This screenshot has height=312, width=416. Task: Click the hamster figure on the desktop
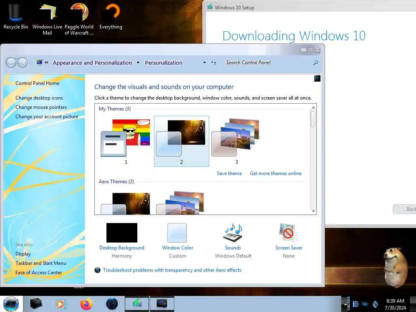pyautogui.click(x=395, y=267)
